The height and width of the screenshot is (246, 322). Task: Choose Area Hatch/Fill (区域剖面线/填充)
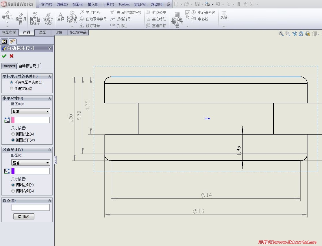(177, 20)
